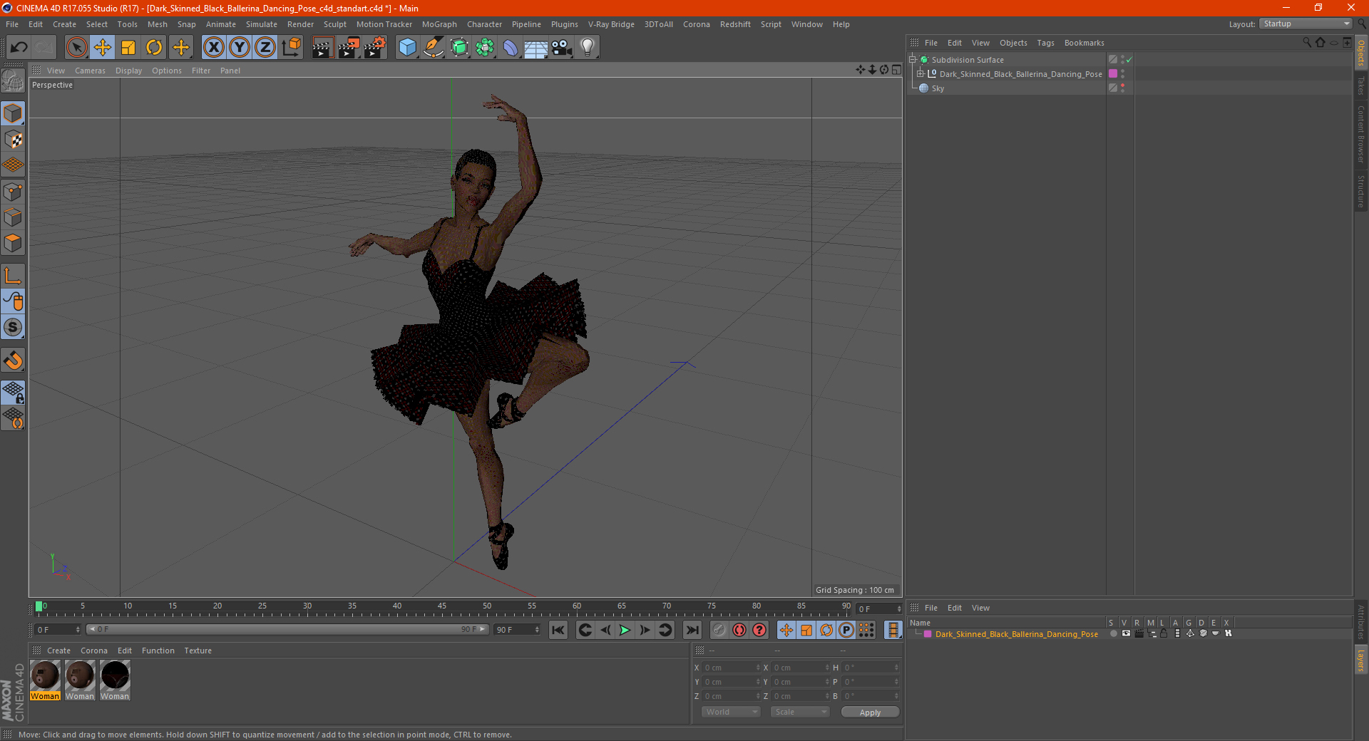Screen dimensions: 1369x741
Task: Open the Sculpt menu
Action: coord(334,24)
